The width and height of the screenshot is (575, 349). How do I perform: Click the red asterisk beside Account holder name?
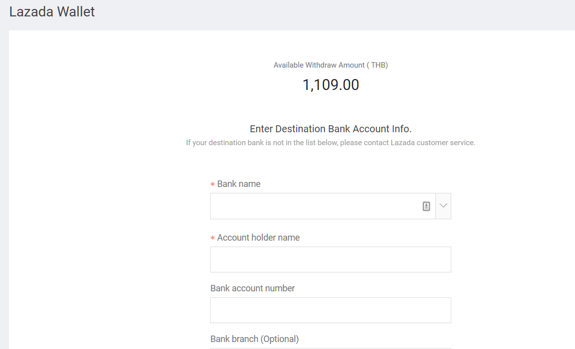pyautogui.click(x=212, y=238)
